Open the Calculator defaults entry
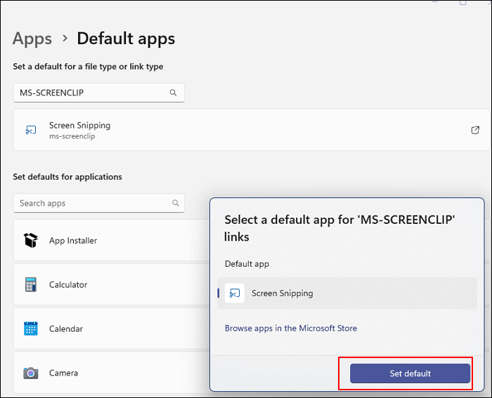The height and width of the screenshot is (398, 492). [68, 284]
